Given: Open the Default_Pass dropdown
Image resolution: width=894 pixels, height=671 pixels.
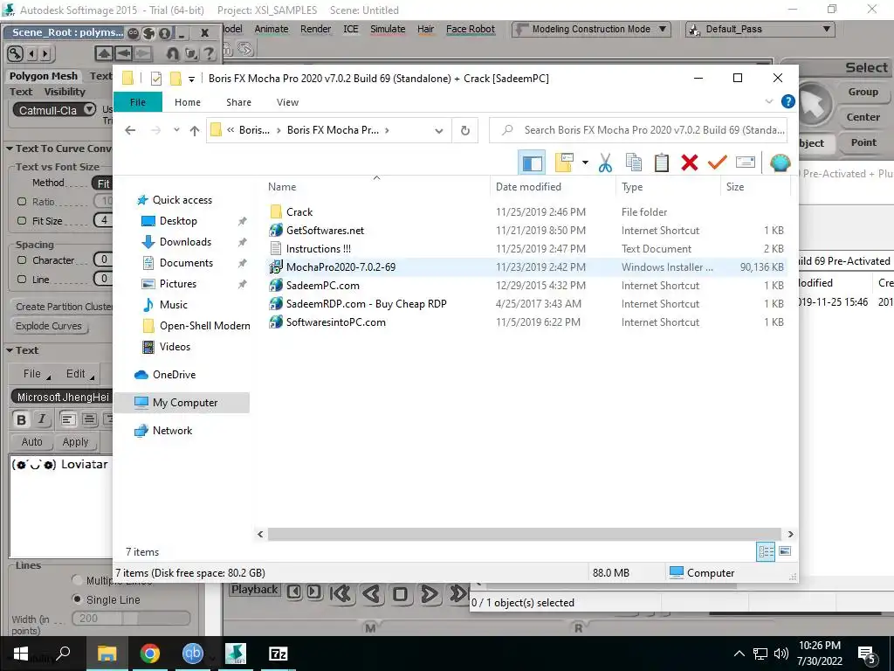Looking at the screenshot, I should pos(760,29).
